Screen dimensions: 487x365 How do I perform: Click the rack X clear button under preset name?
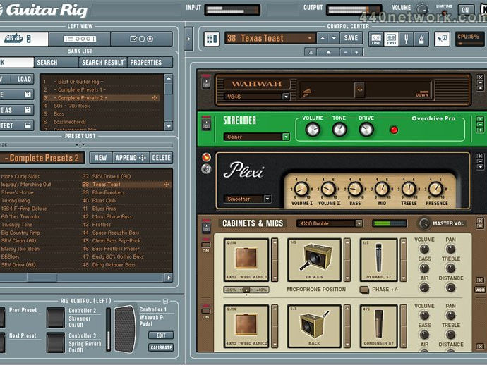pos(311,52)
